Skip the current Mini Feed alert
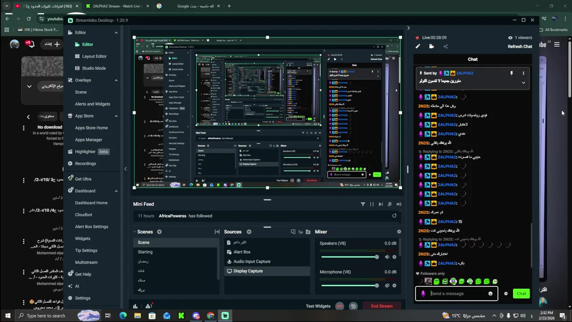This screenshot has height=322, width=572. [x=381, y=204]
